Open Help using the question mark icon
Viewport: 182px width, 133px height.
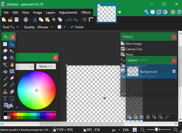[179, 12]
